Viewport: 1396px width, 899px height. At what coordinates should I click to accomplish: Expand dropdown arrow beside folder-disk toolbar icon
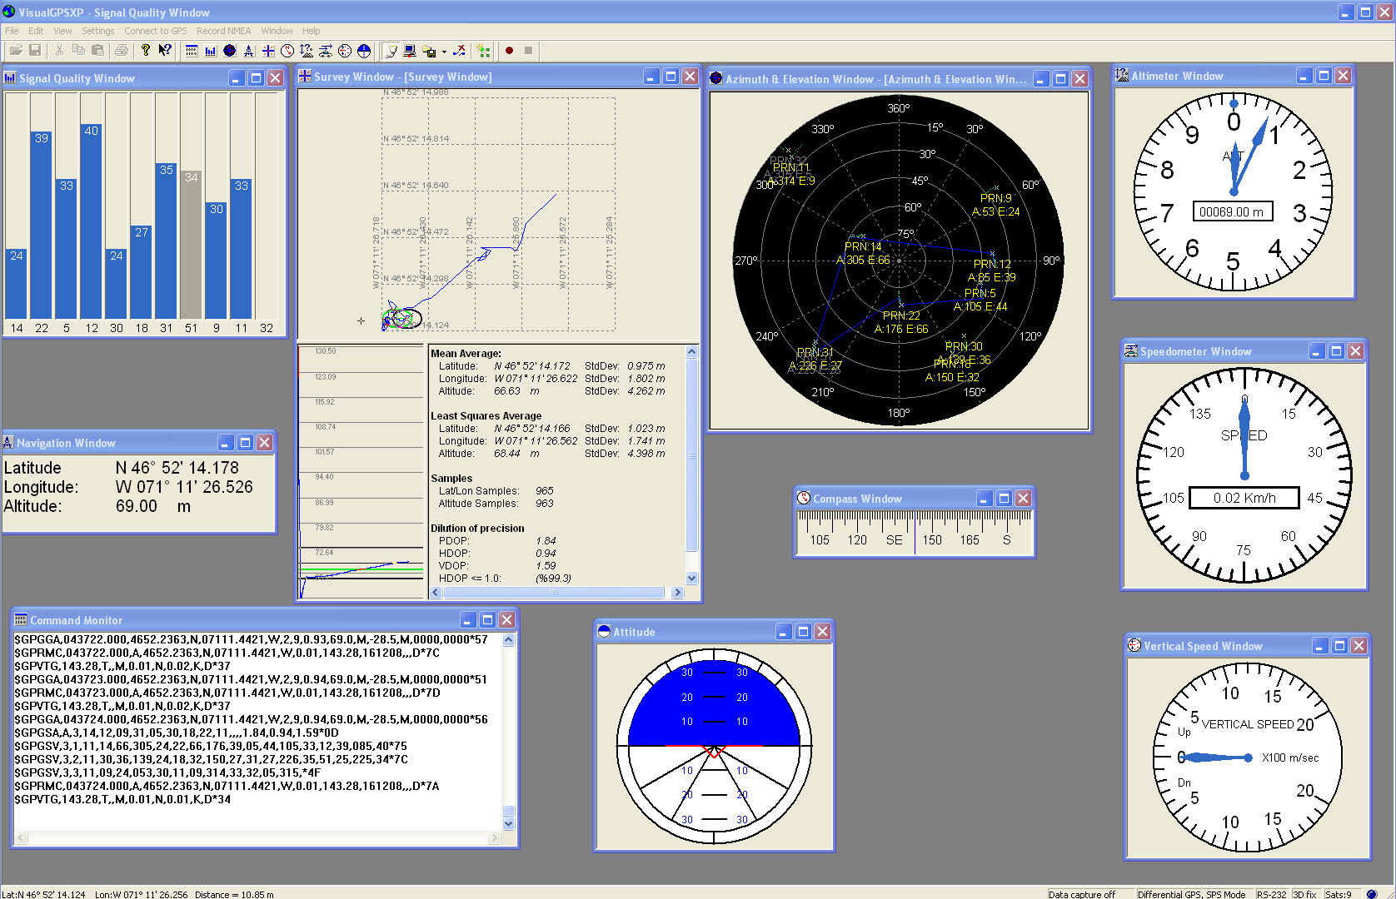[444, 52]
